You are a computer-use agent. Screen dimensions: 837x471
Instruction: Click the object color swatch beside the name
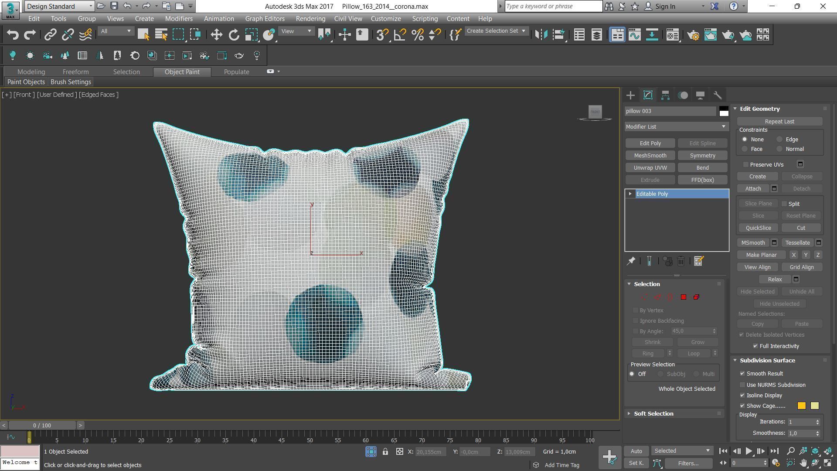(x=724, y=111)
